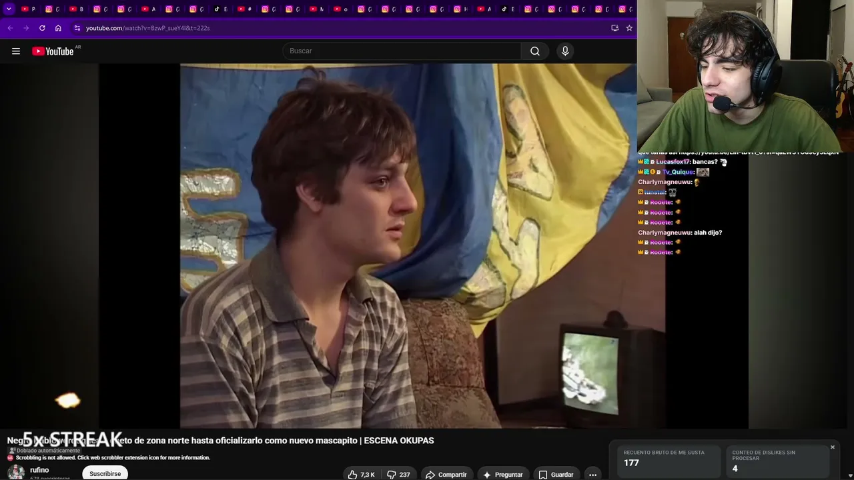Bookmark this page with the star icon
The image size is (854, 480).
(629, 28)
